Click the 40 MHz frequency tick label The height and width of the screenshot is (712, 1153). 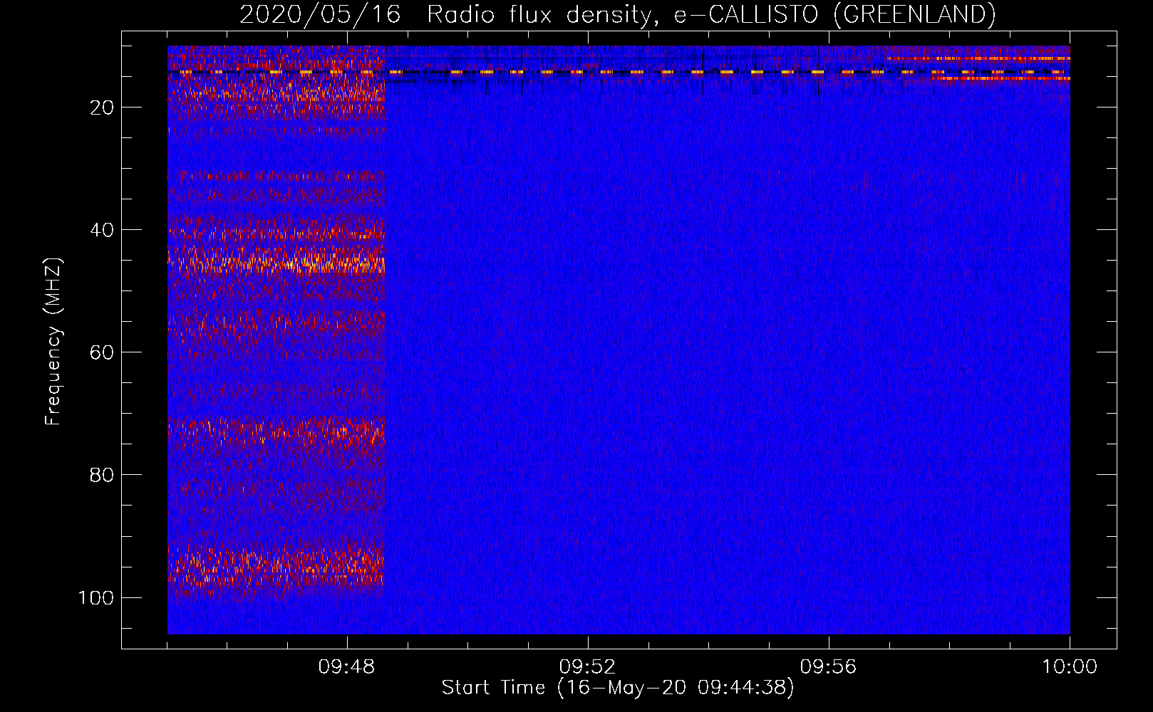(x=102, y=230)
